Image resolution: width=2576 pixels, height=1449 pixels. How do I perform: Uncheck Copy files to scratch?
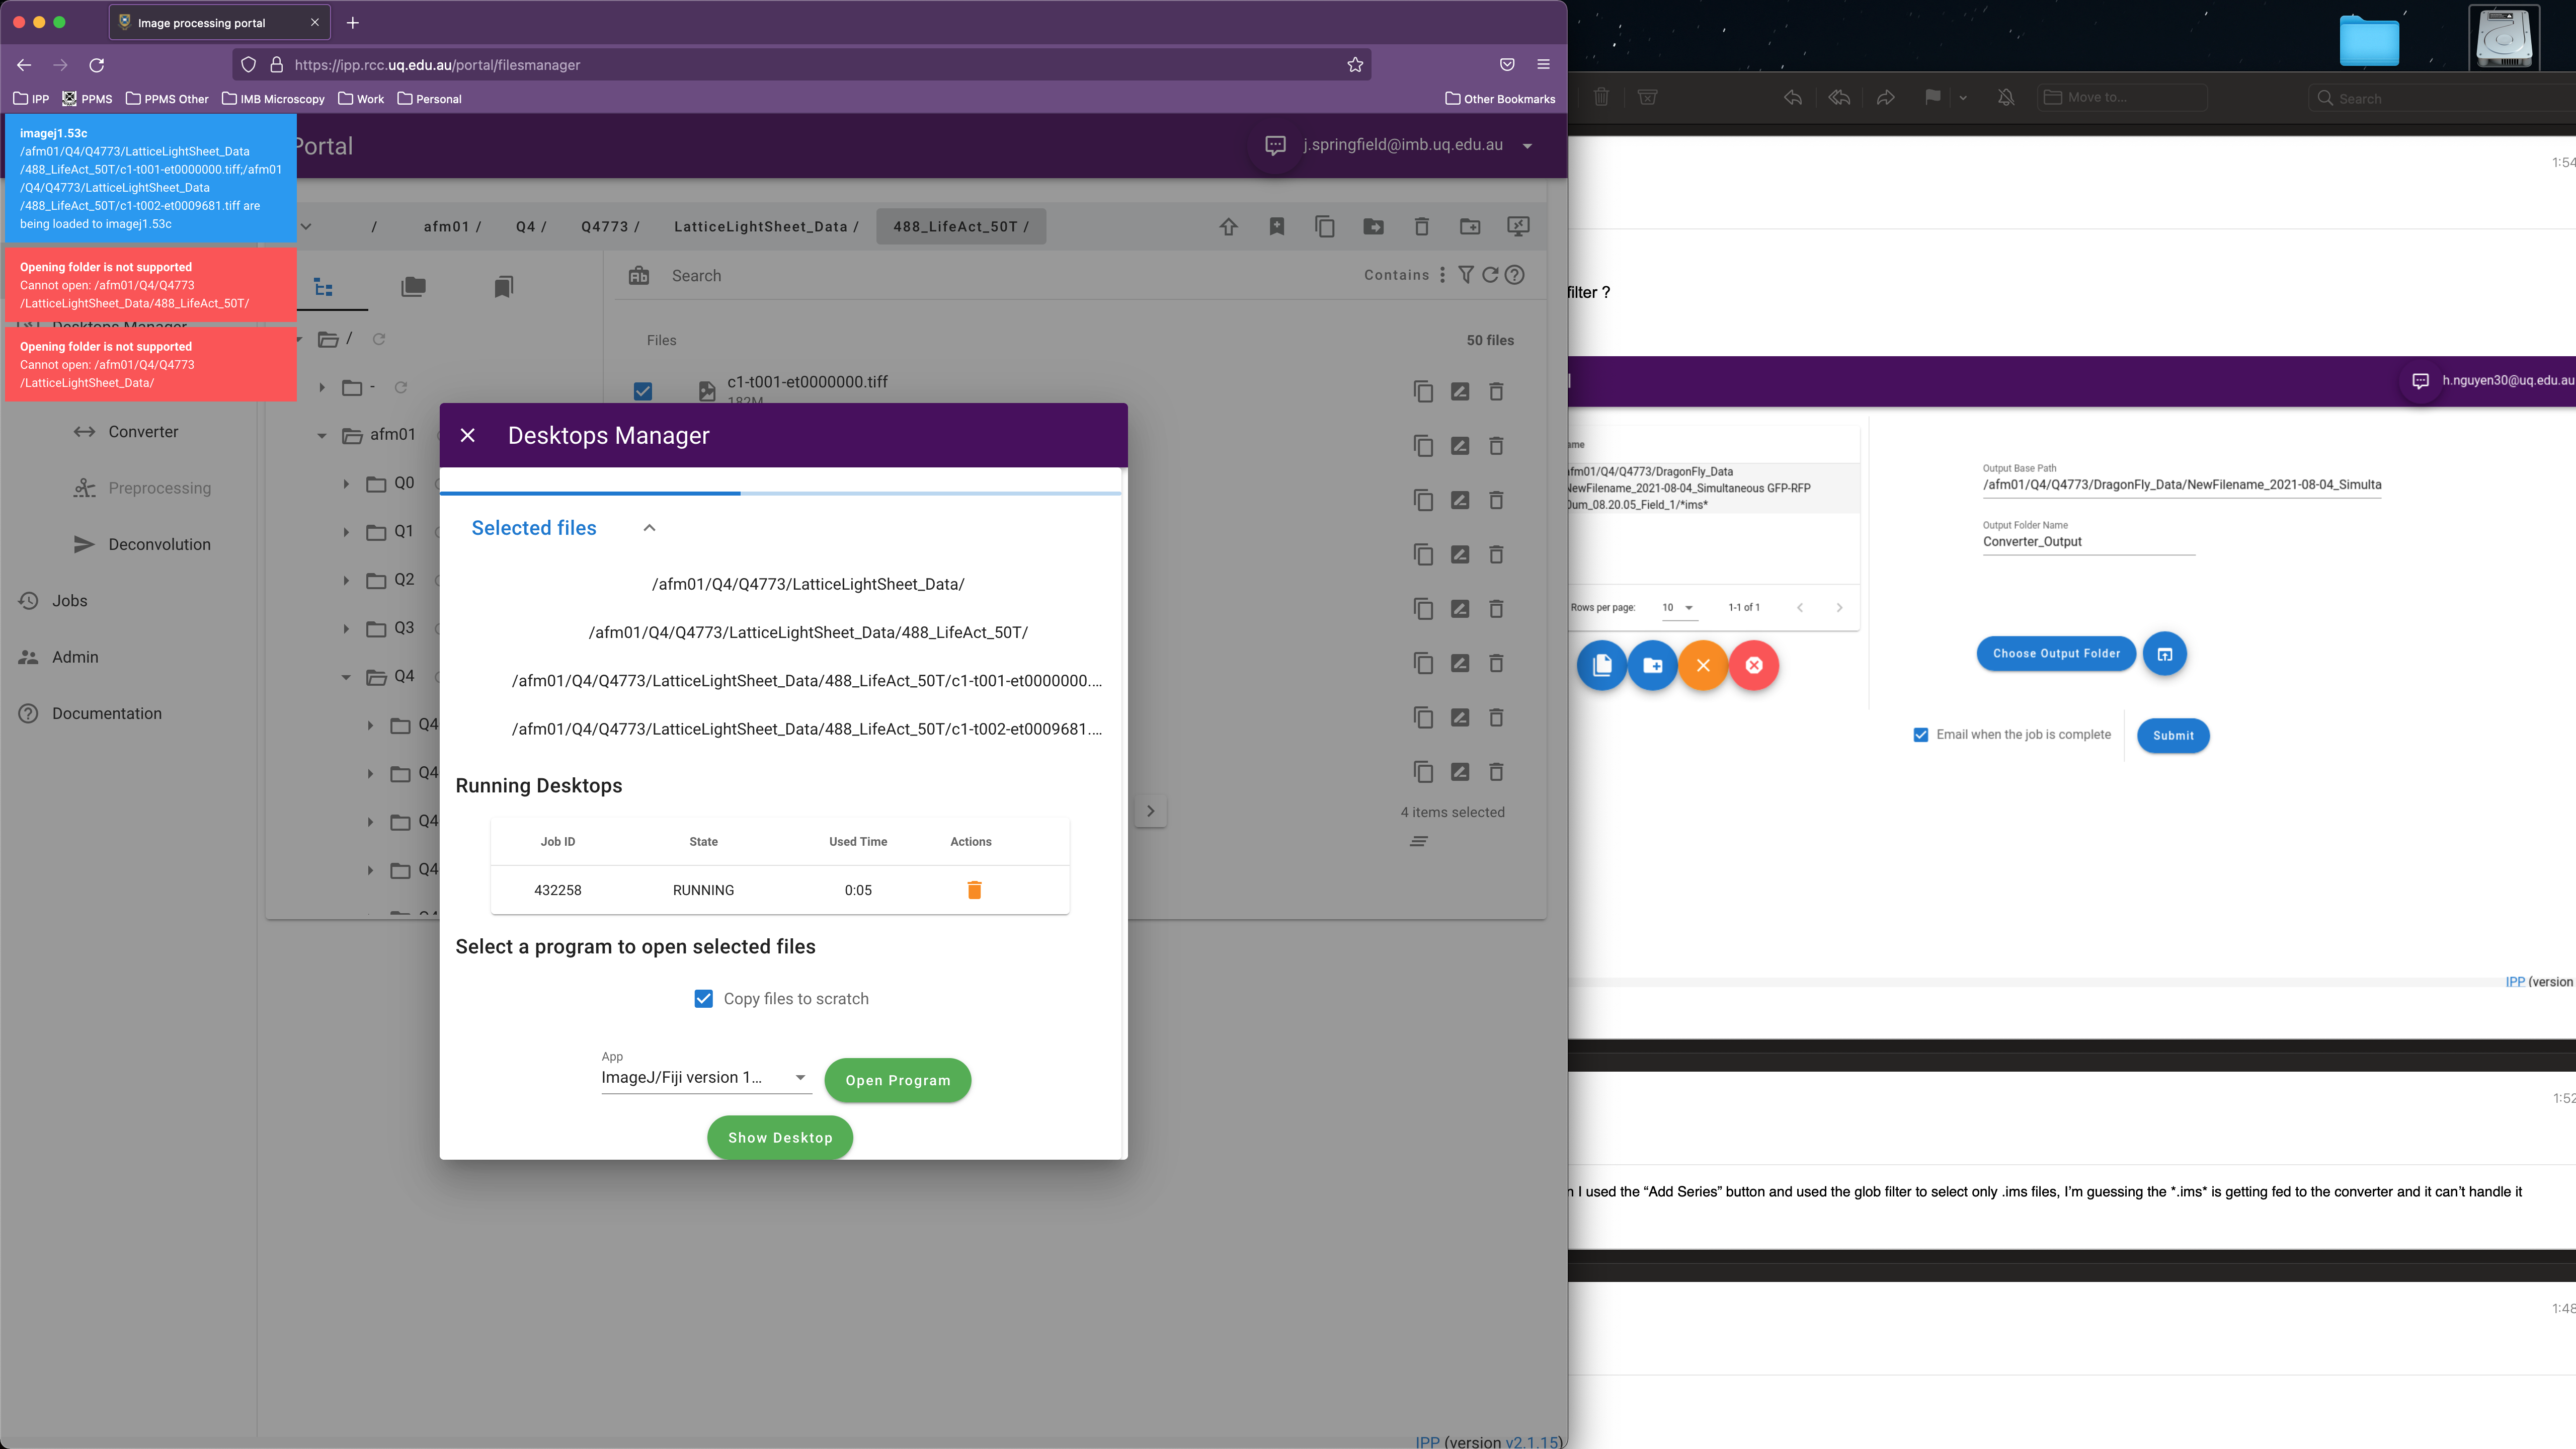point(704,999)
